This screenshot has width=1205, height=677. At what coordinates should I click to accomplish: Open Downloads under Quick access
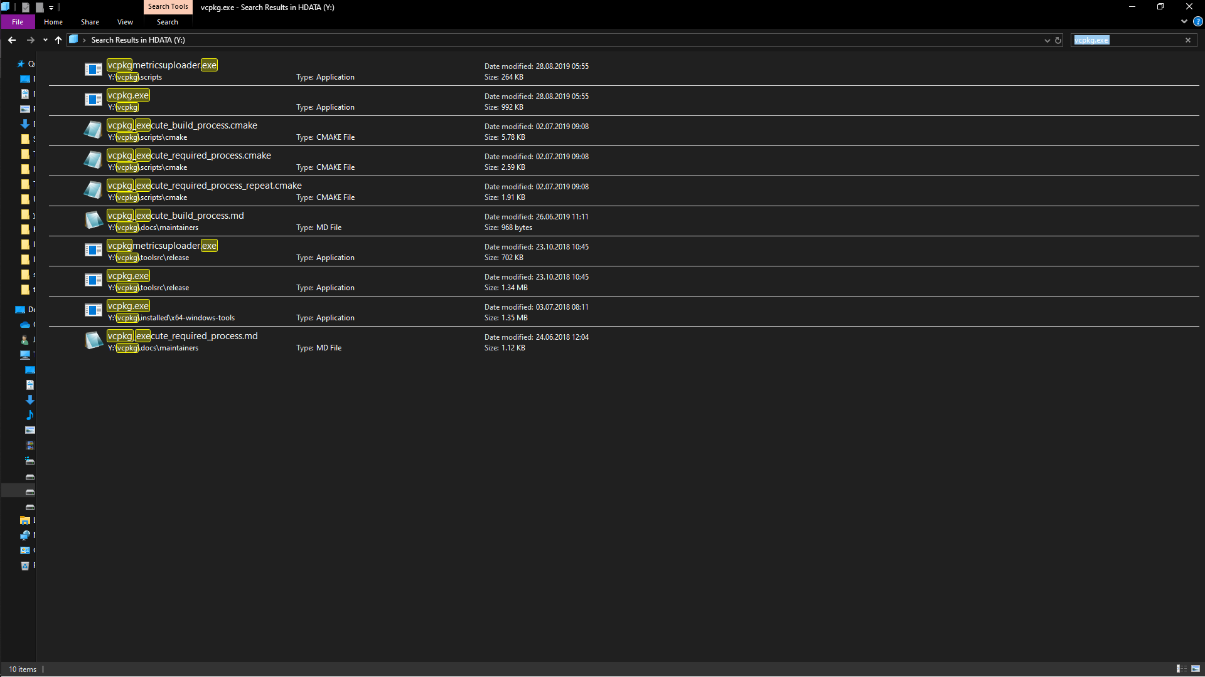(x=25, y=124)
